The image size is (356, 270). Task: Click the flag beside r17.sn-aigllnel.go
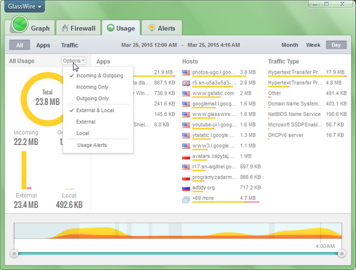tap(186, 167)
